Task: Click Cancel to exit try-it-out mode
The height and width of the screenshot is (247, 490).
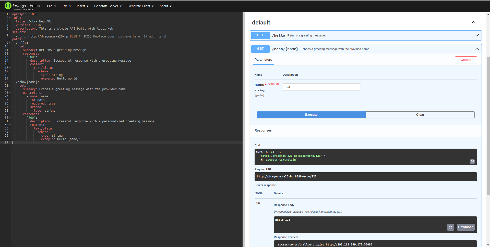Action: point(466,60)
